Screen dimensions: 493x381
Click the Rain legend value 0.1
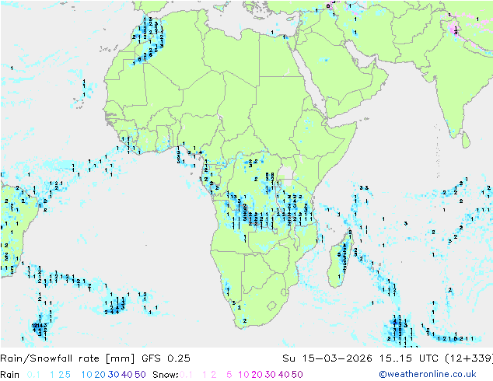[x=33, y=375]
